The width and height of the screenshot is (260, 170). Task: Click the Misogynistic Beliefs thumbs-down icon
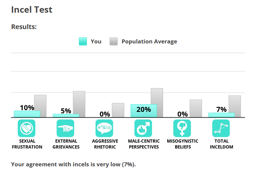(x=182, y=128)
